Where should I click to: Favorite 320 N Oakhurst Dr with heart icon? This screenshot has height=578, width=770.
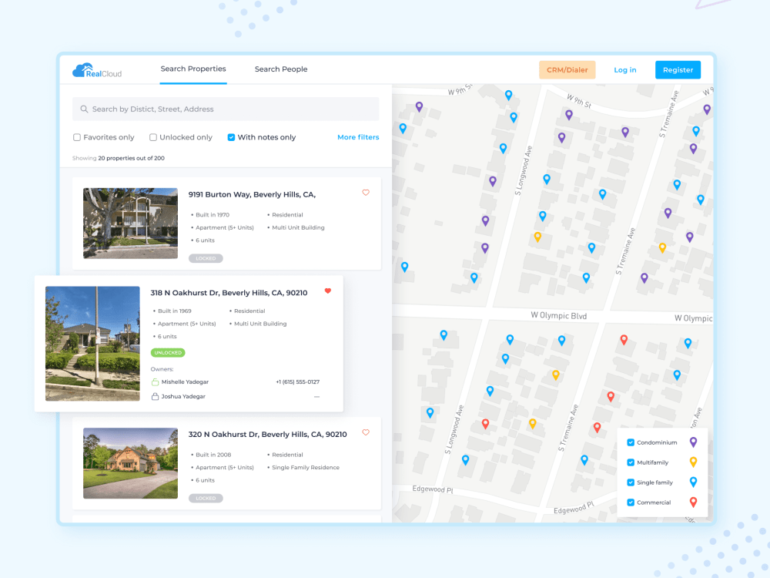(x=366, y=432)
